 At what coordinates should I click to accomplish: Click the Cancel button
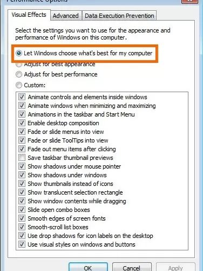[x=132, y=267]
